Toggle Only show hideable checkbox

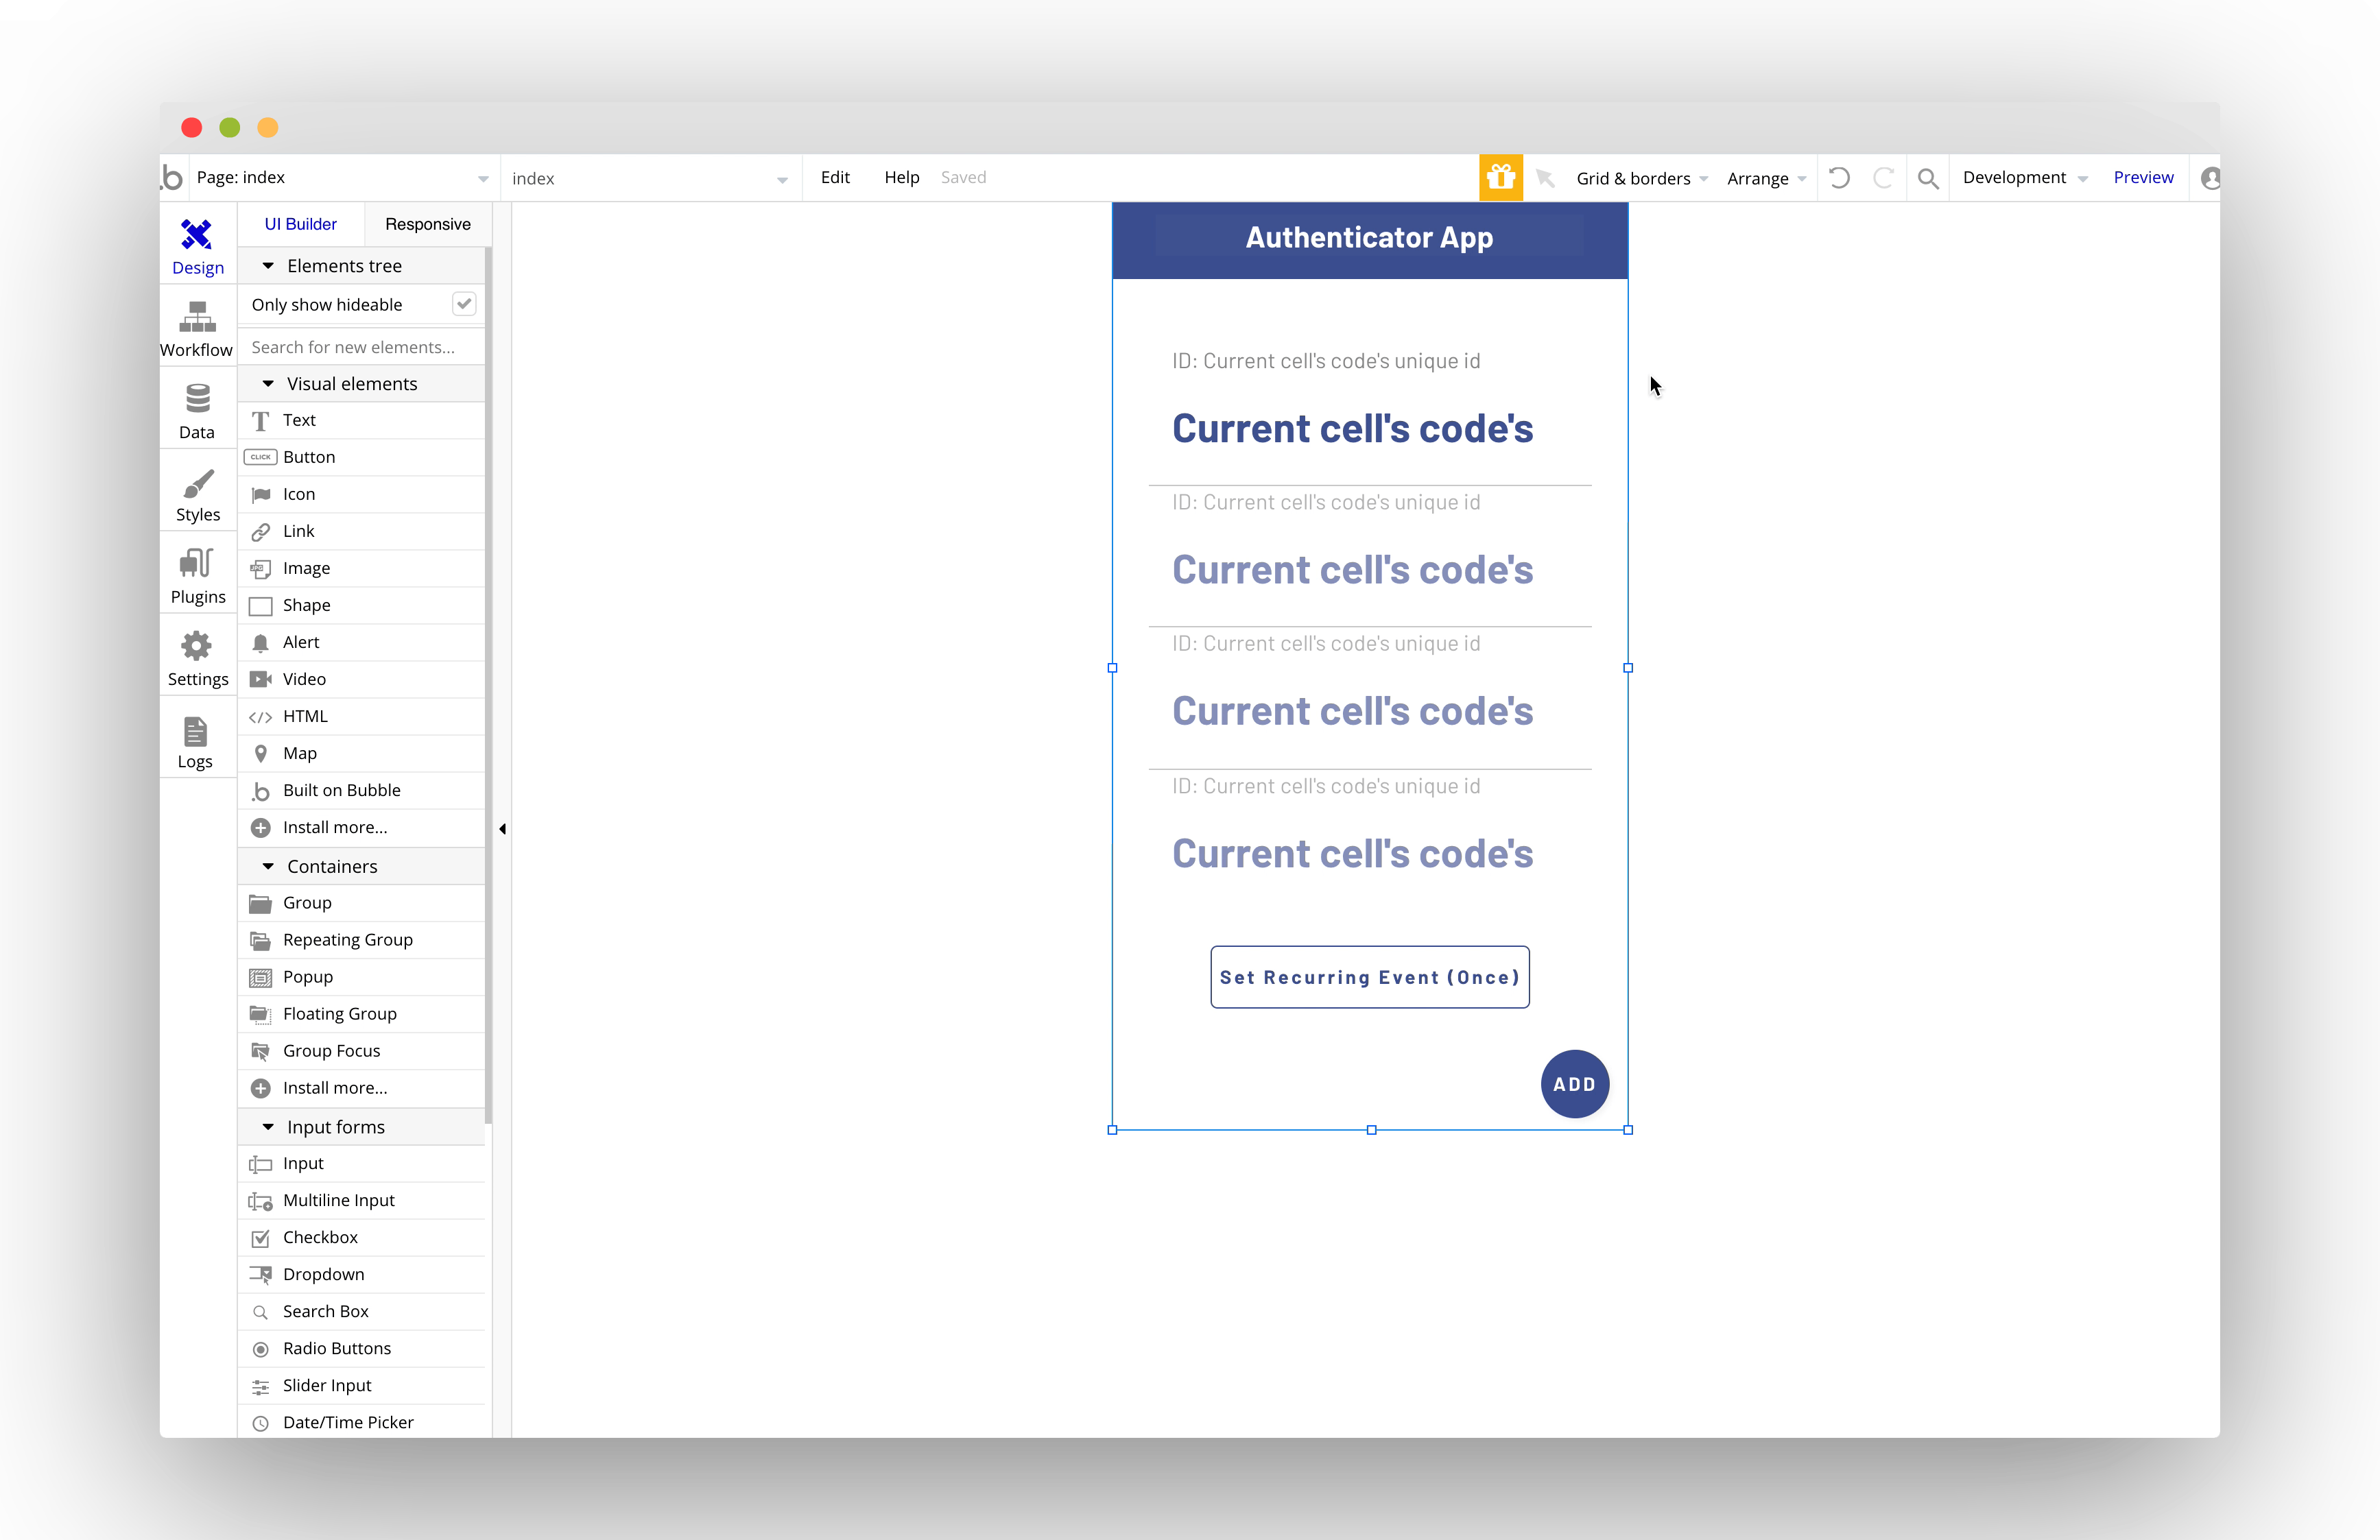[x=464, y=304]
